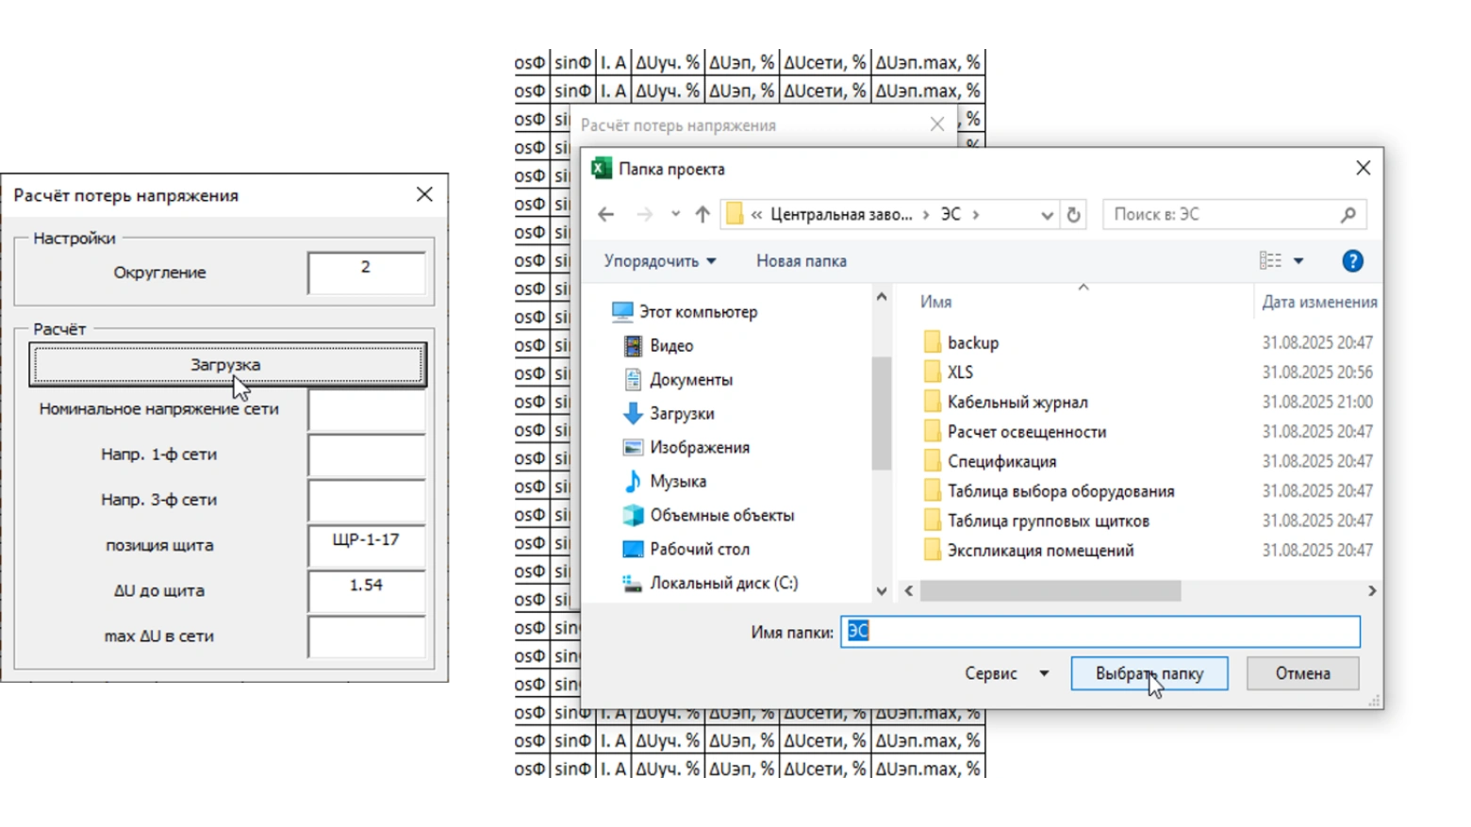Sort files by Дата изменения column header
Screen dimensions: 1471x827
point(1319,302)
